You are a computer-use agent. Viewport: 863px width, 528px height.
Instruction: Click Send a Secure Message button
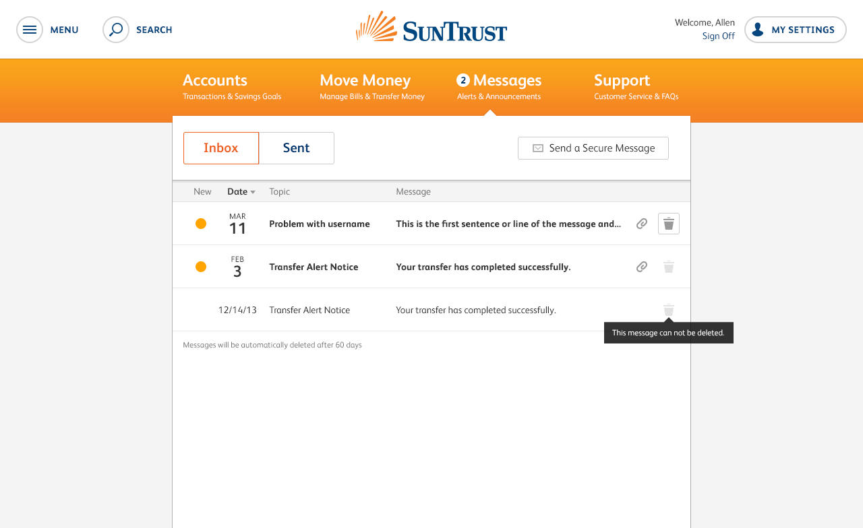pos(593,148)
